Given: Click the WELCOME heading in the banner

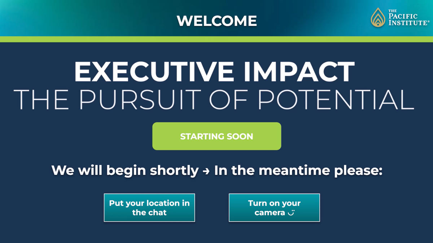Looking at the screenshot, I should click(x=217, y=21).
